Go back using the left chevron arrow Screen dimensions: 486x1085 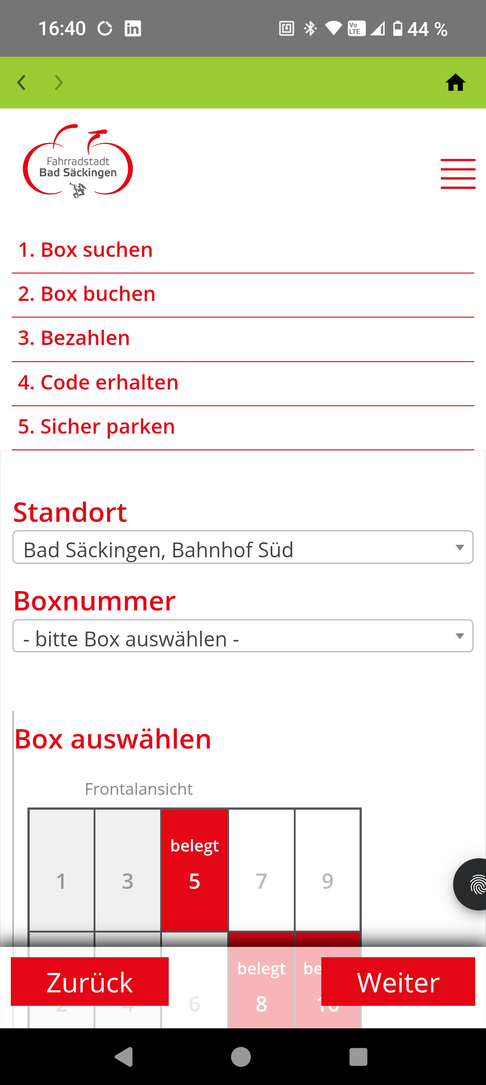21,83
